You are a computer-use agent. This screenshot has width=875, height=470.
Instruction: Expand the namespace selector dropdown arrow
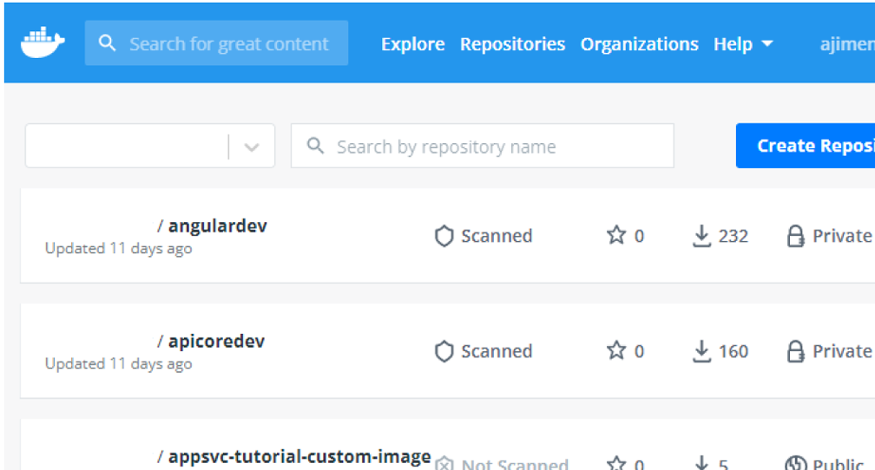coord(252,147)
